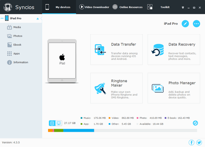This screenshot has width=205, height=147.
Task: Open the Data Recovery tool
Action: (x=174, y=49)
